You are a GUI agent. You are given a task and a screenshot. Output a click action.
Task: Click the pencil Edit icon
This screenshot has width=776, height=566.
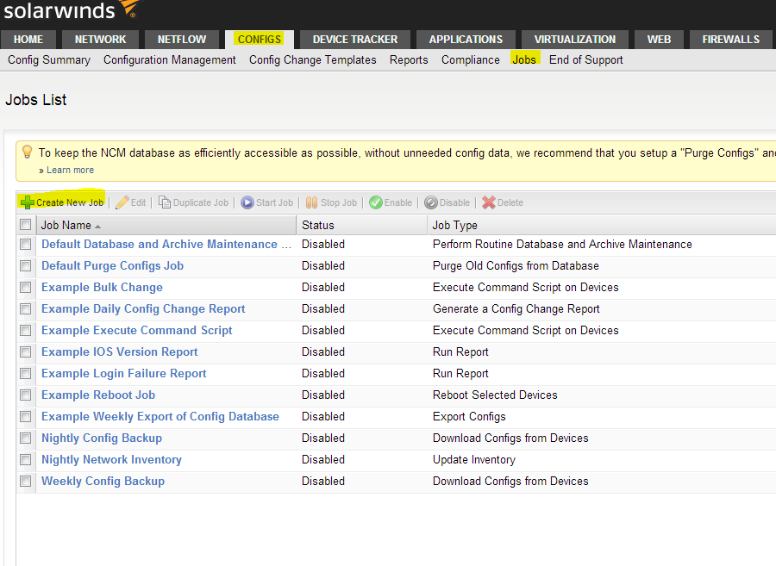[x=122, y=202]
